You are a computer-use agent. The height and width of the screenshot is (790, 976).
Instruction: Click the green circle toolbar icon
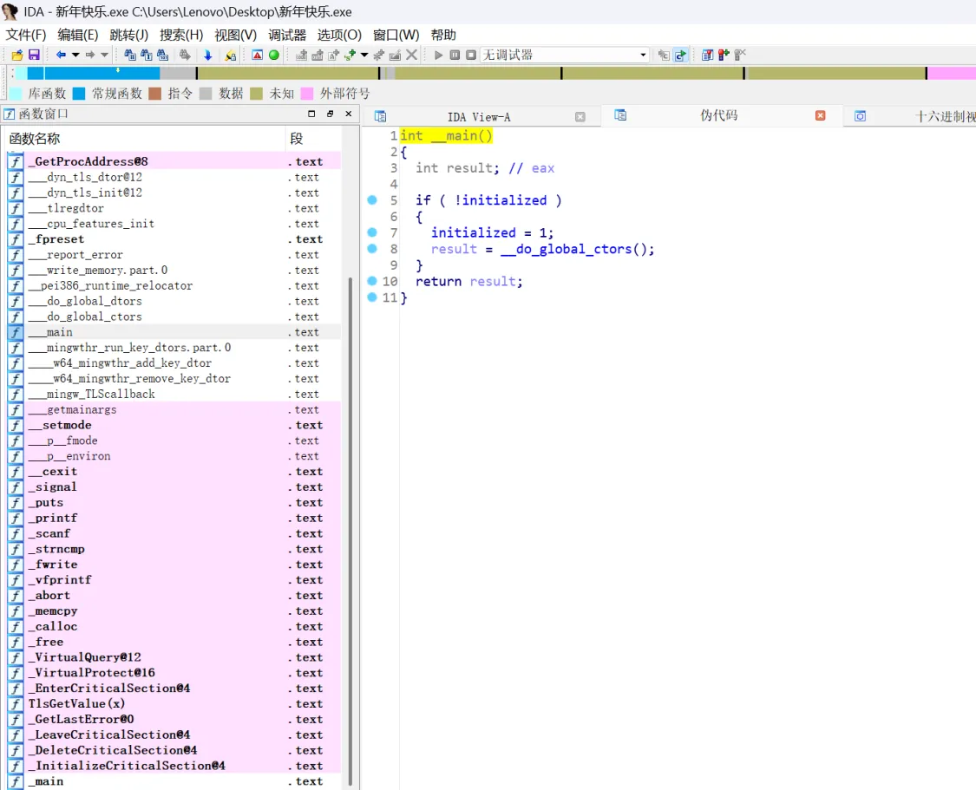click(x=274, y=55)
